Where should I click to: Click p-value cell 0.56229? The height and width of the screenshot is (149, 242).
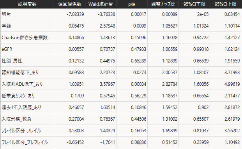[x=132, y=96]
